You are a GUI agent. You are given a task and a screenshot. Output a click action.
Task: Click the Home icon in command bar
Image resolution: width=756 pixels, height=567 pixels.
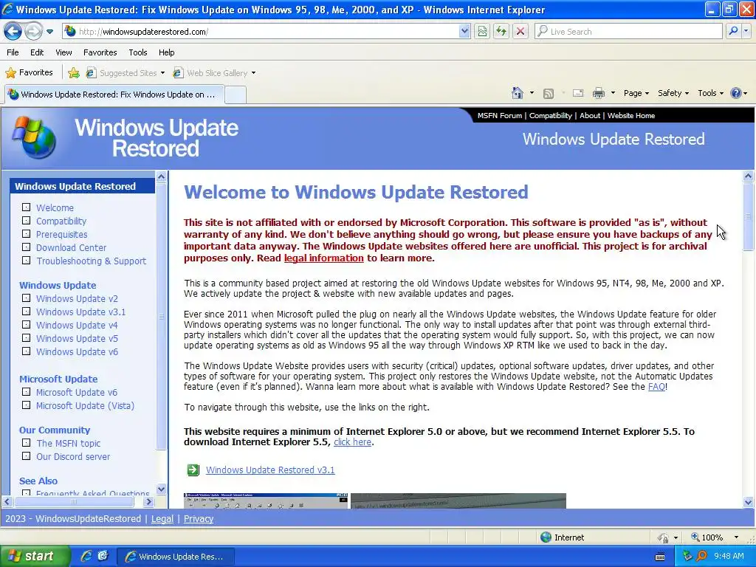(x=518, y=93)
